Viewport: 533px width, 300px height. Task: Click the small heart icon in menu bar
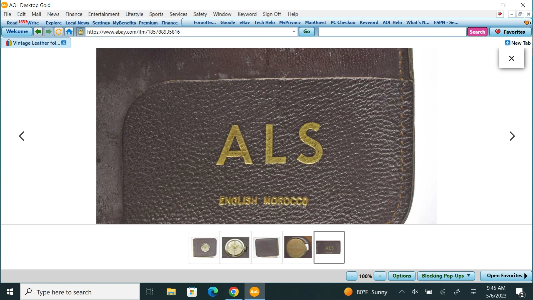[500, 14]
